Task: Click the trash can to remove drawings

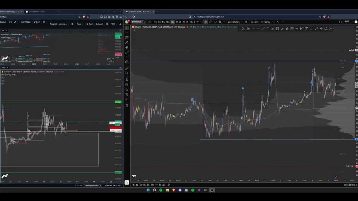Action: (127, 105)
